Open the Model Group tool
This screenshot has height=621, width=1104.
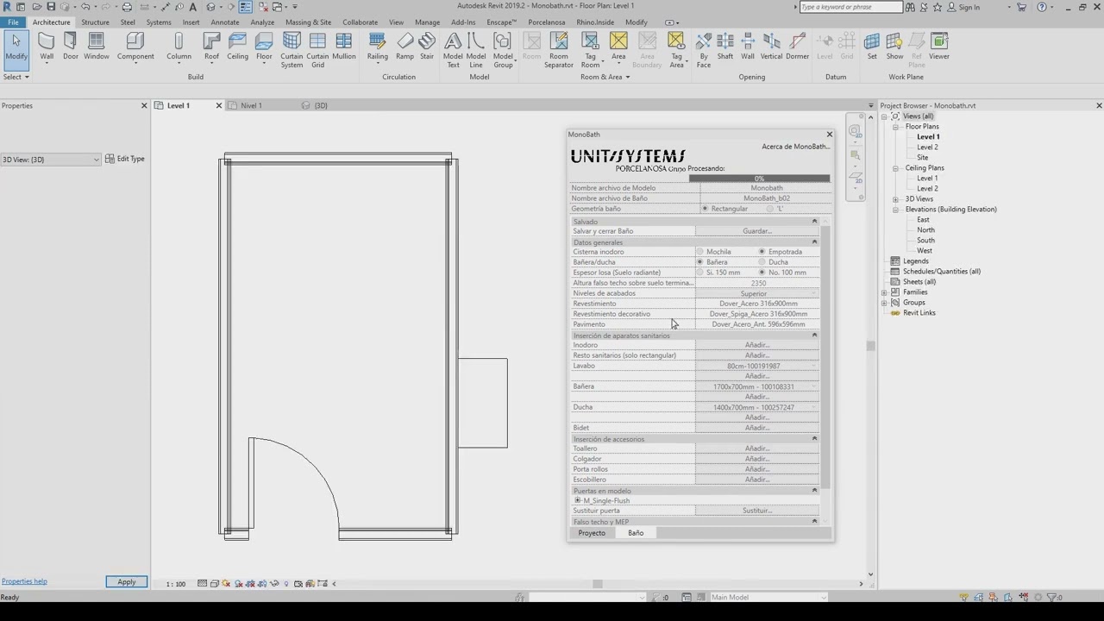click(503, 50)
